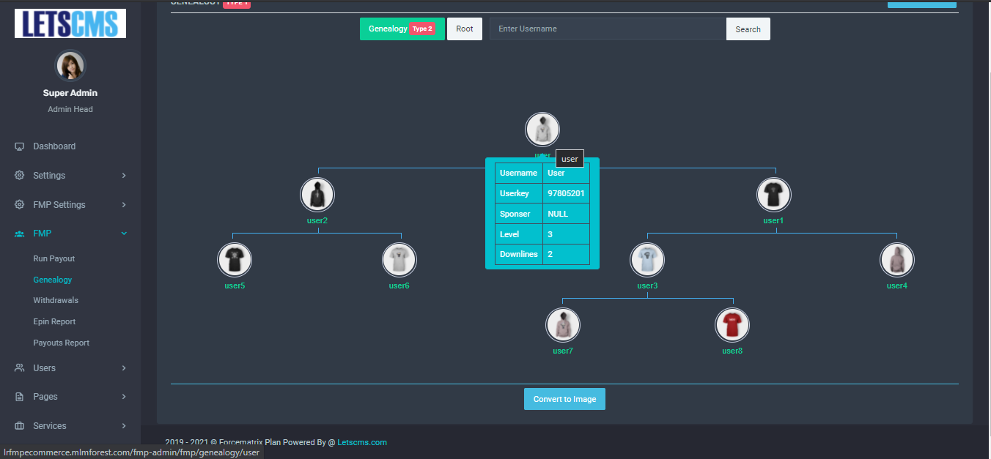Select user1's black t-shirt avatar node

coord(774,195)
